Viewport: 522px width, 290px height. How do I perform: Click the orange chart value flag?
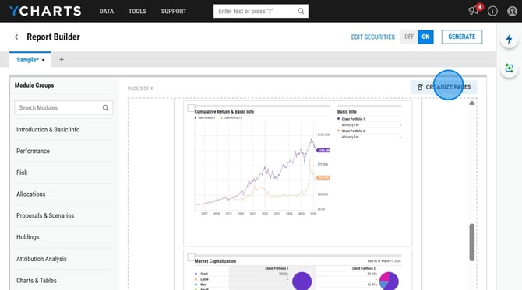[323, 178]
